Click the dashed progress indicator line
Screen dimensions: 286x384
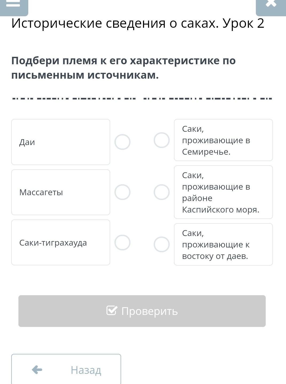pyautogui.click(x=142, y=98)
